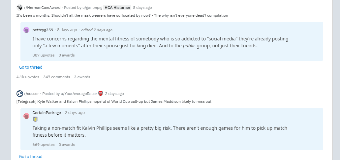Screen dimensions: 340x160
Task: Open the r/soccer subreddit link
Action: 32,94
